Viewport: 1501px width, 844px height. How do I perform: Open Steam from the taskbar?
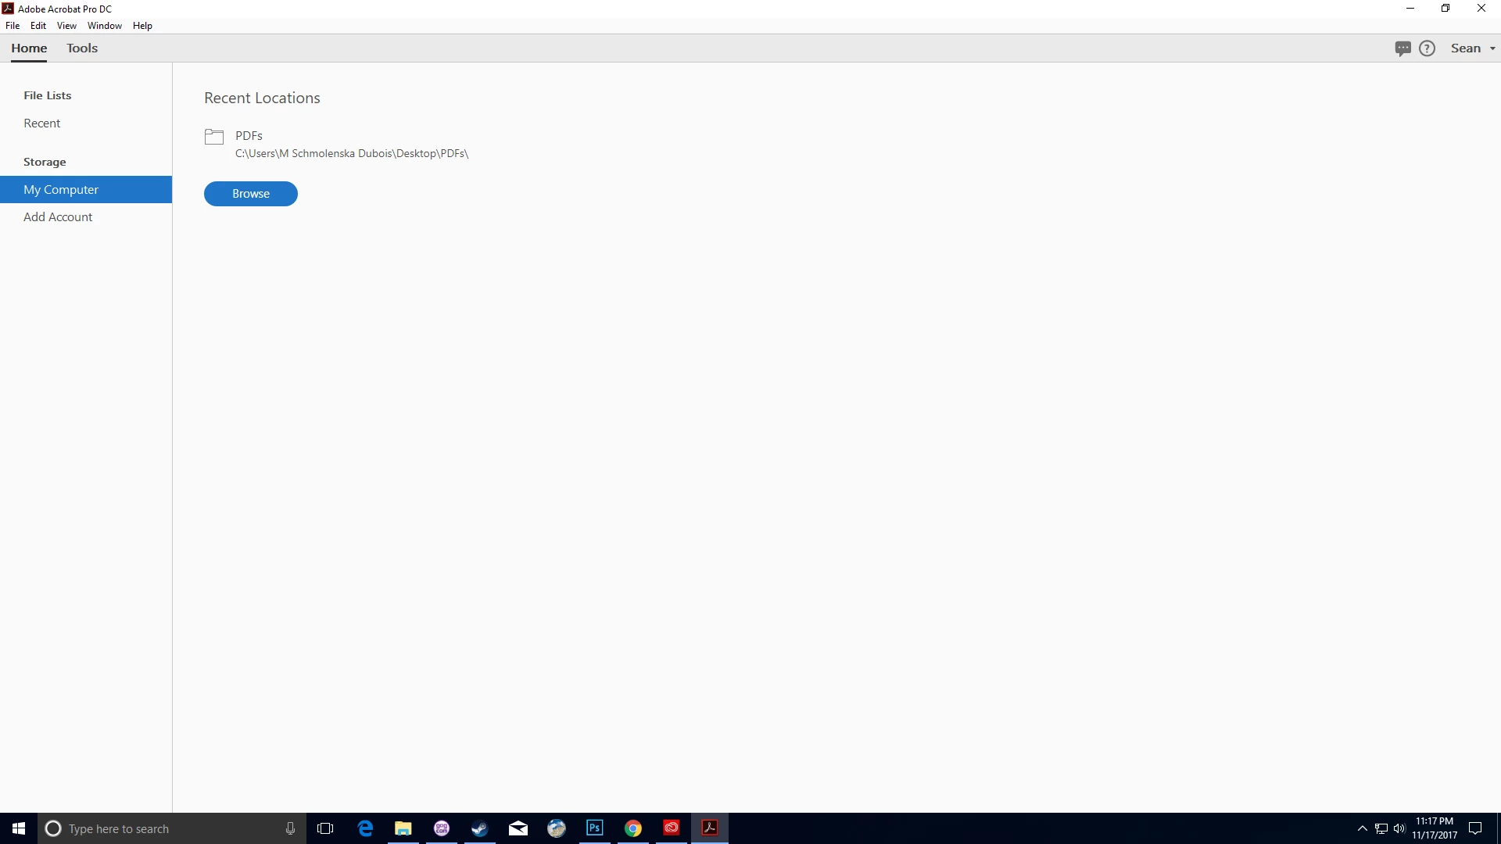click(x=479, y=828)
